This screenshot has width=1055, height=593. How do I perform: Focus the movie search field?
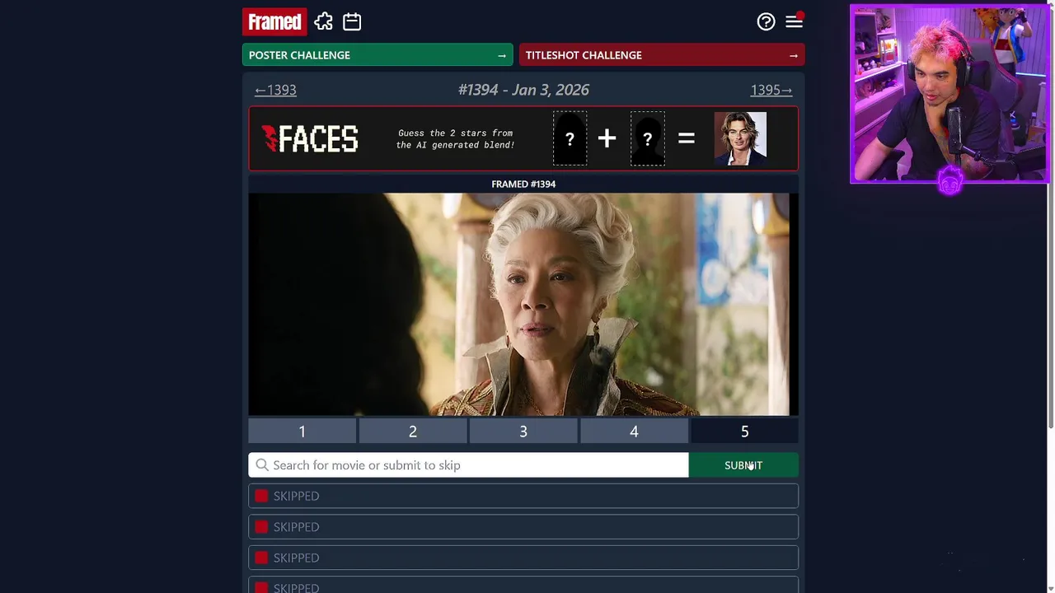point(468,465)
